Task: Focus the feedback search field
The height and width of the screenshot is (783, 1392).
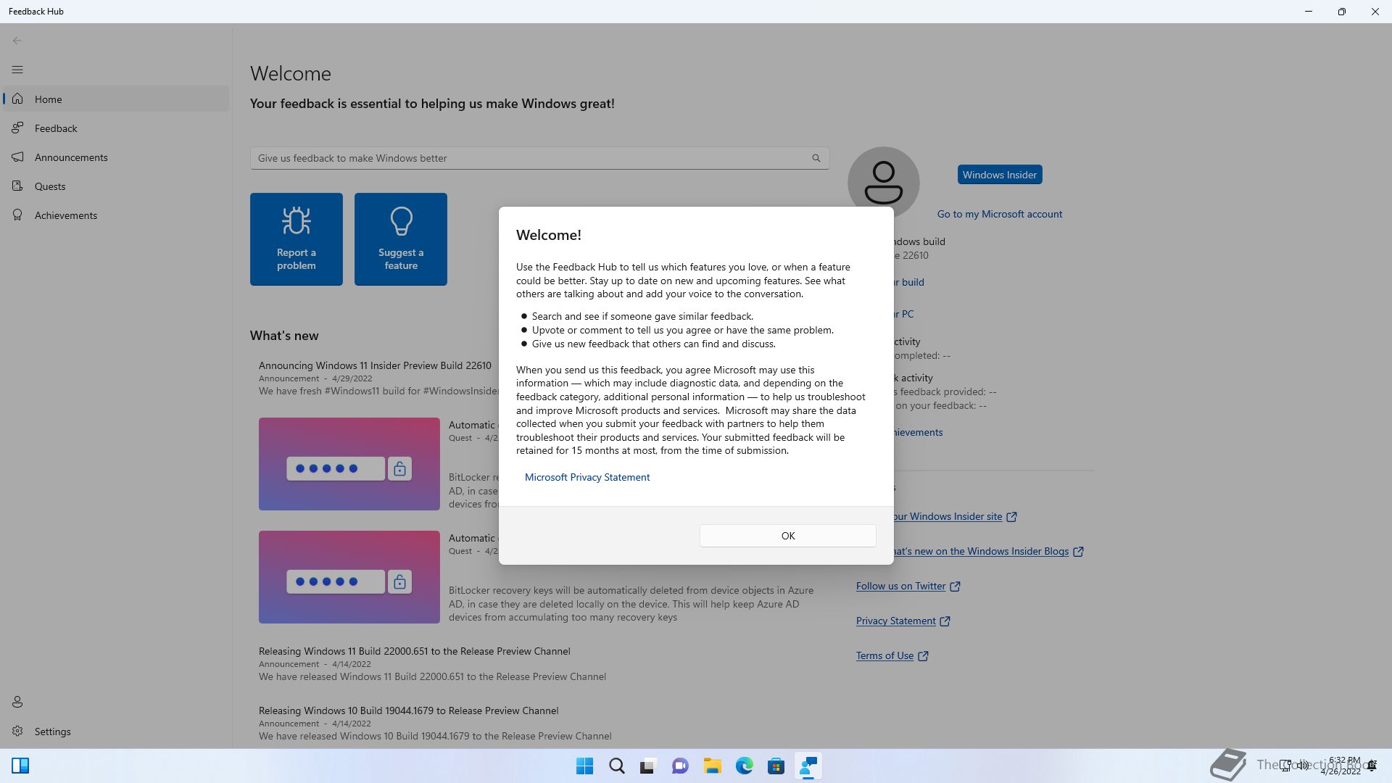Action: [x=539, y=158]
